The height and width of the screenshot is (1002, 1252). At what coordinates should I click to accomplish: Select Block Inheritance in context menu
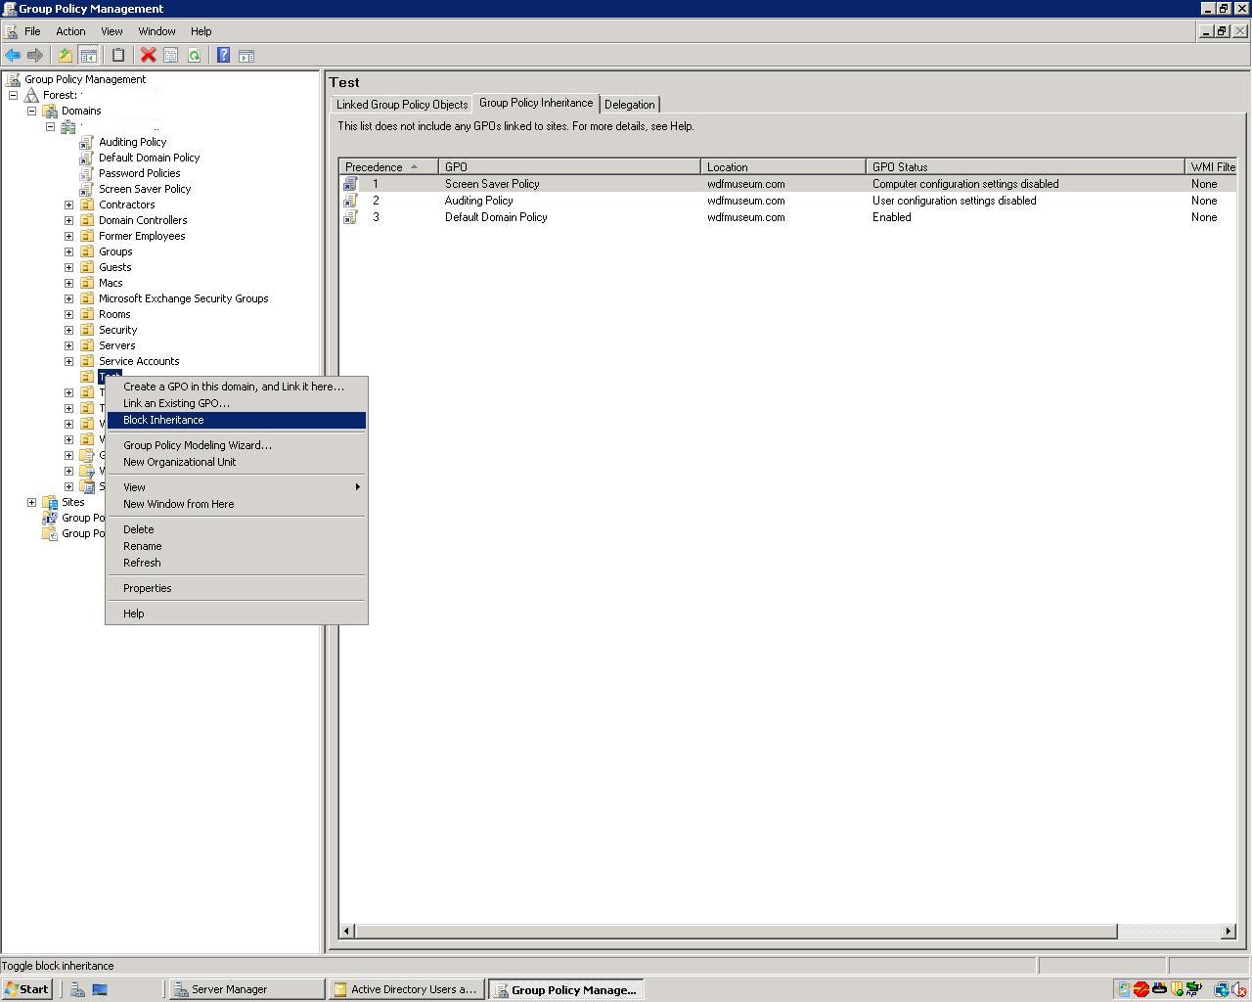(163, 420)
